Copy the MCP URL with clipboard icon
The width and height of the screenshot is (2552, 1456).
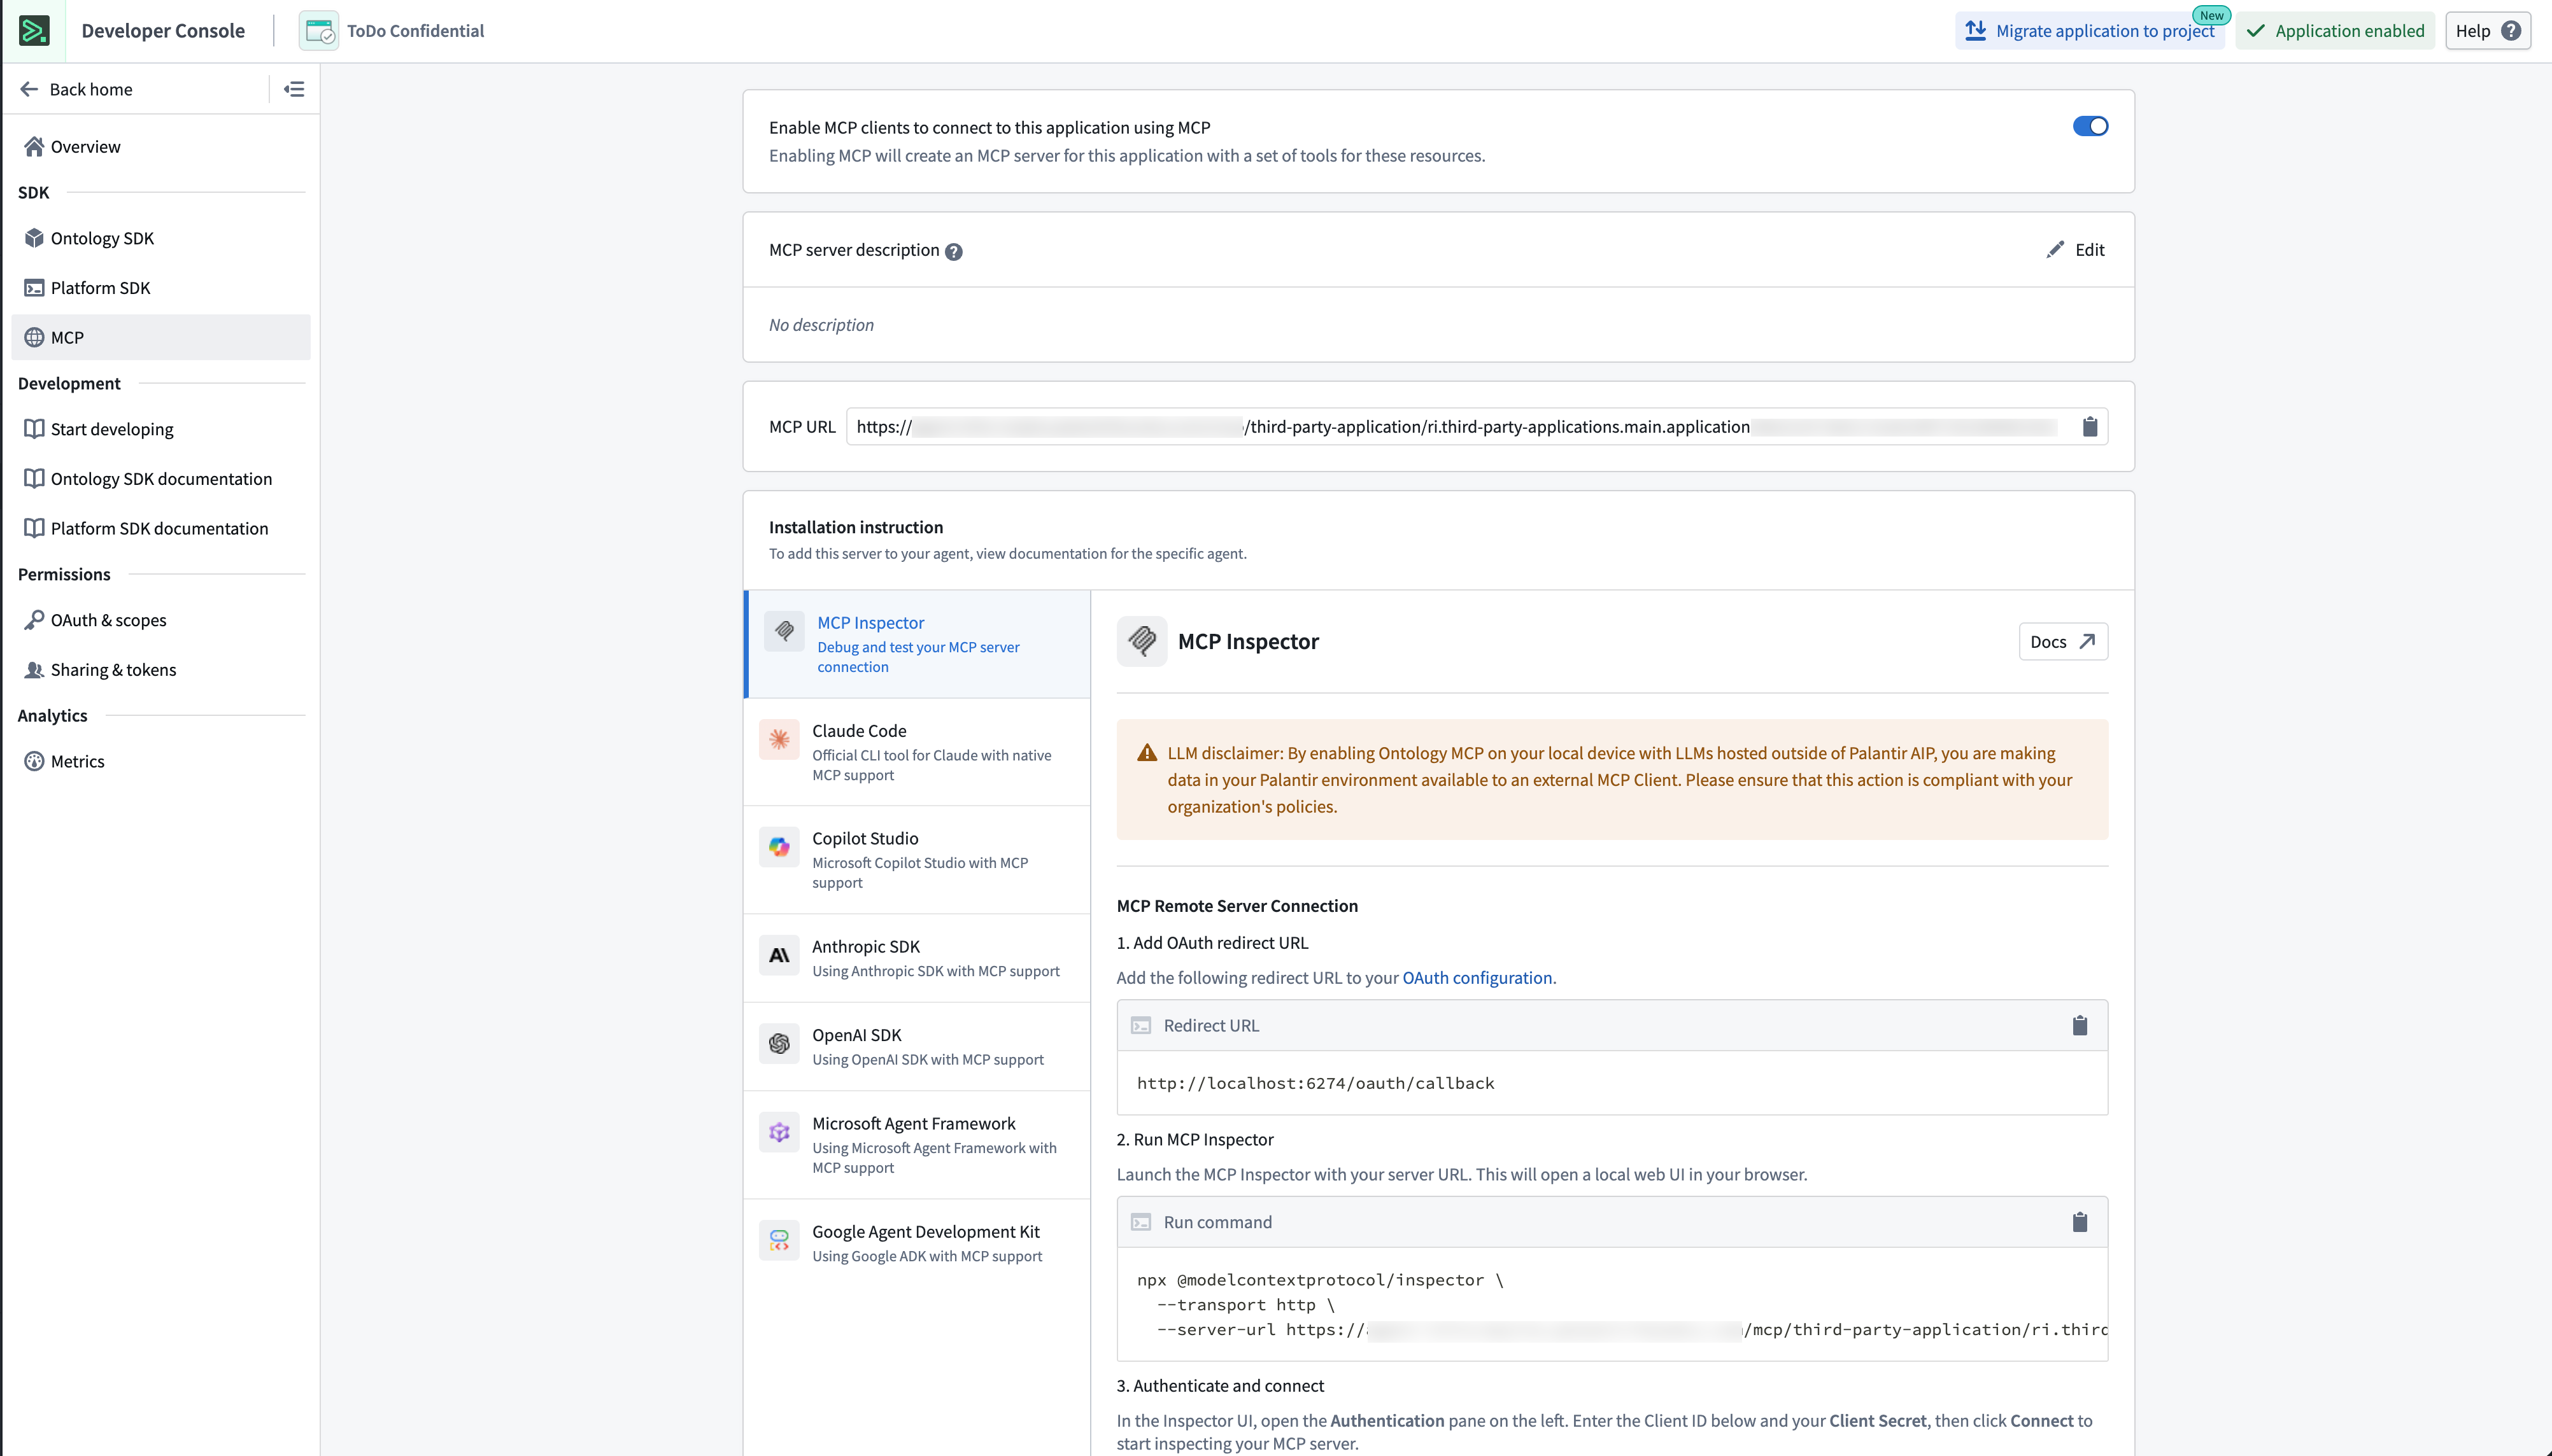pos(2090,427)
